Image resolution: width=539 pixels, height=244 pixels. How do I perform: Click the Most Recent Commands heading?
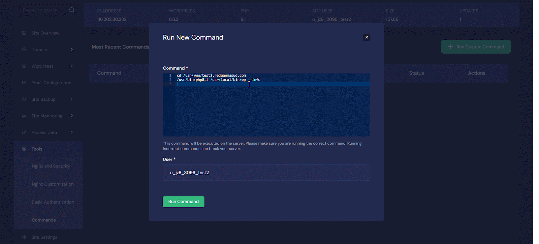(120, 47)
